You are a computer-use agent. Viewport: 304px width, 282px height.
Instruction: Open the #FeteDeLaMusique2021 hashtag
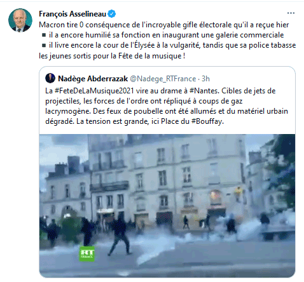tap(94, 91)
